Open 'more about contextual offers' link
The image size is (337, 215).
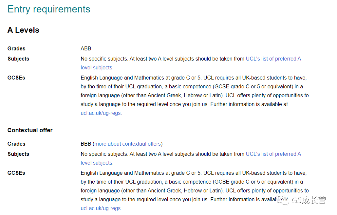(128, 144)
